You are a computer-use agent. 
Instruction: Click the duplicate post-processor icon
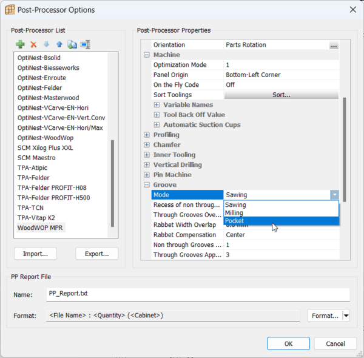tap(72, 44)
